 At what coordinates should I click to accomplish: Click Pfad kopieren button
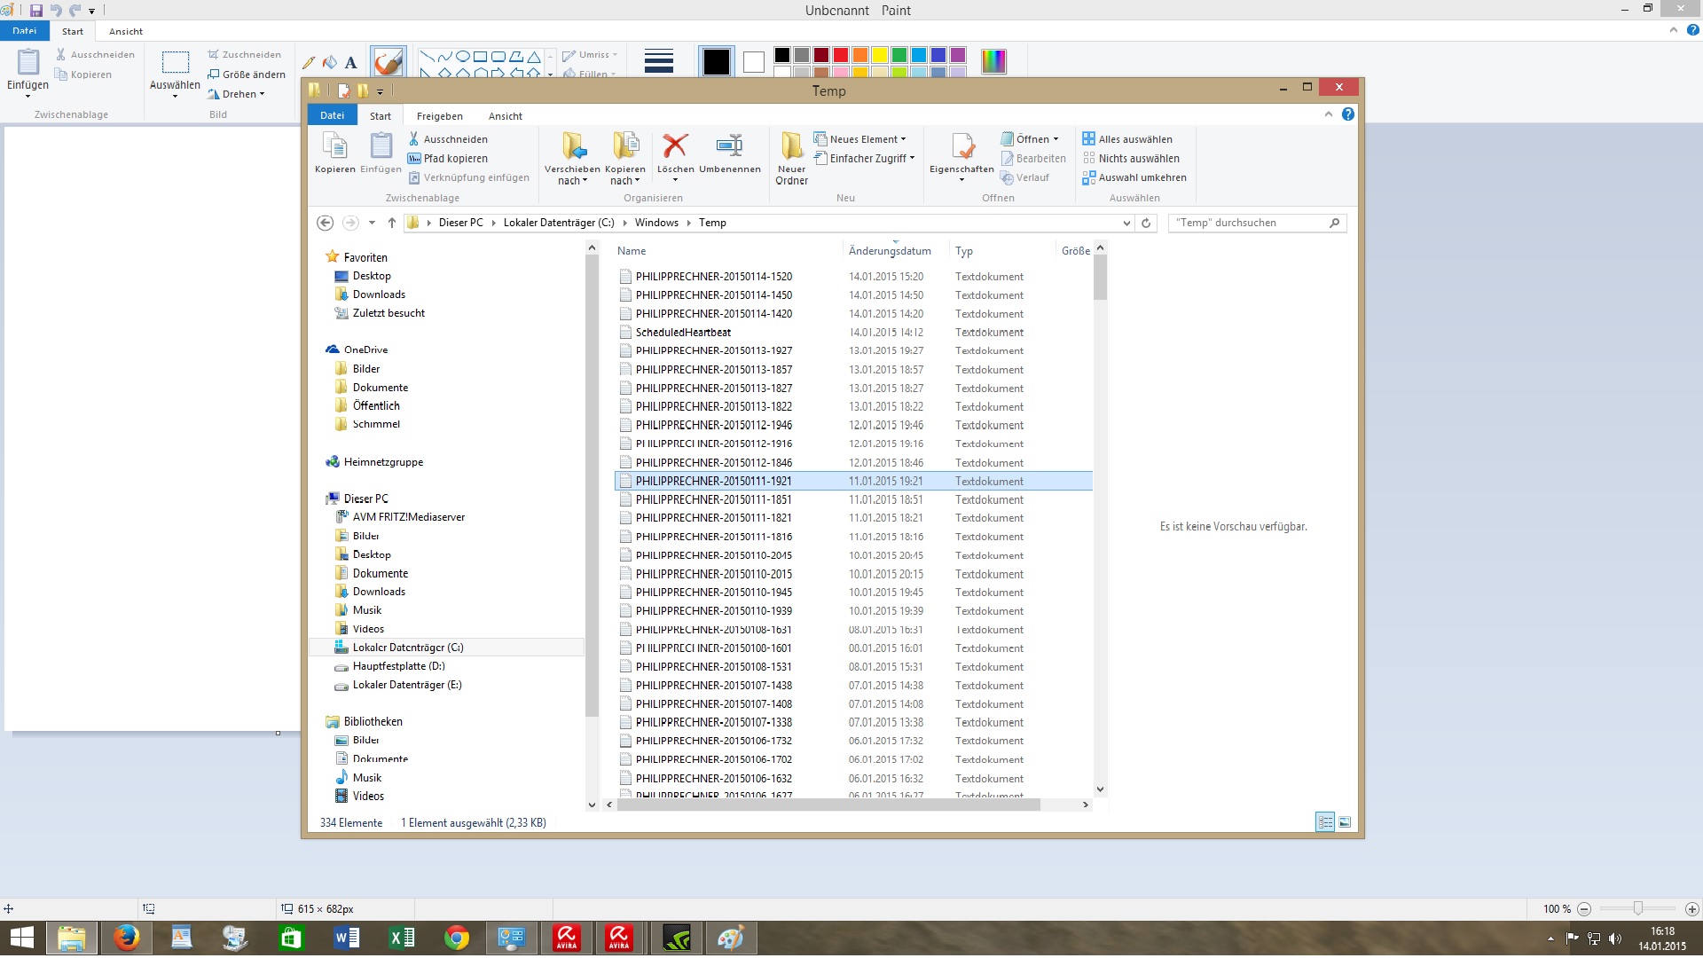448,159
